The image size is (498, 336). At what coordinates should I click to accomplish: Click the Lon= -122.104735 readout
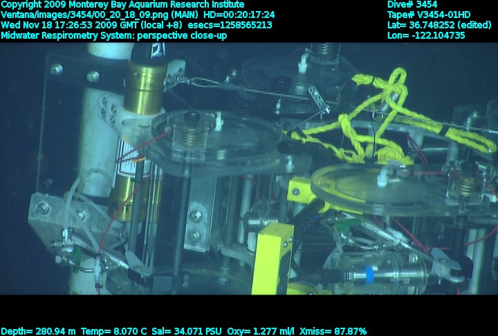pyautogui.click(x=426, y=35)
